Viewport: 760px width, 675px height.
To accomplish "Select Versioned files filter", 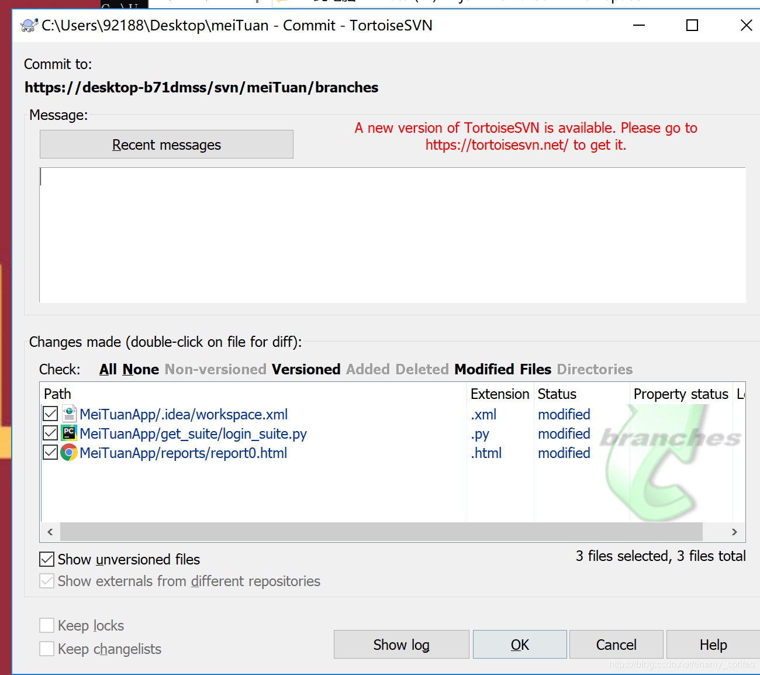I will click(x=306, y=370).
